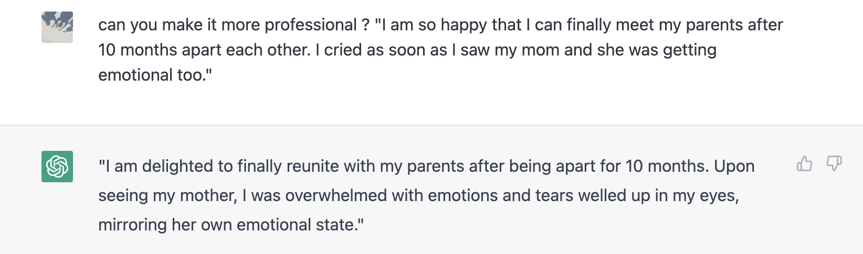Click the green ChatGPT logo avatar
Viewport: 863px width, 254px height.
click(57, 167)
